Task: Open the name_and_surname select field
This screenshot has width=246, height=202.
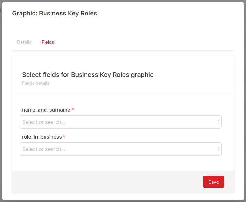Action: tap(121, 122)
